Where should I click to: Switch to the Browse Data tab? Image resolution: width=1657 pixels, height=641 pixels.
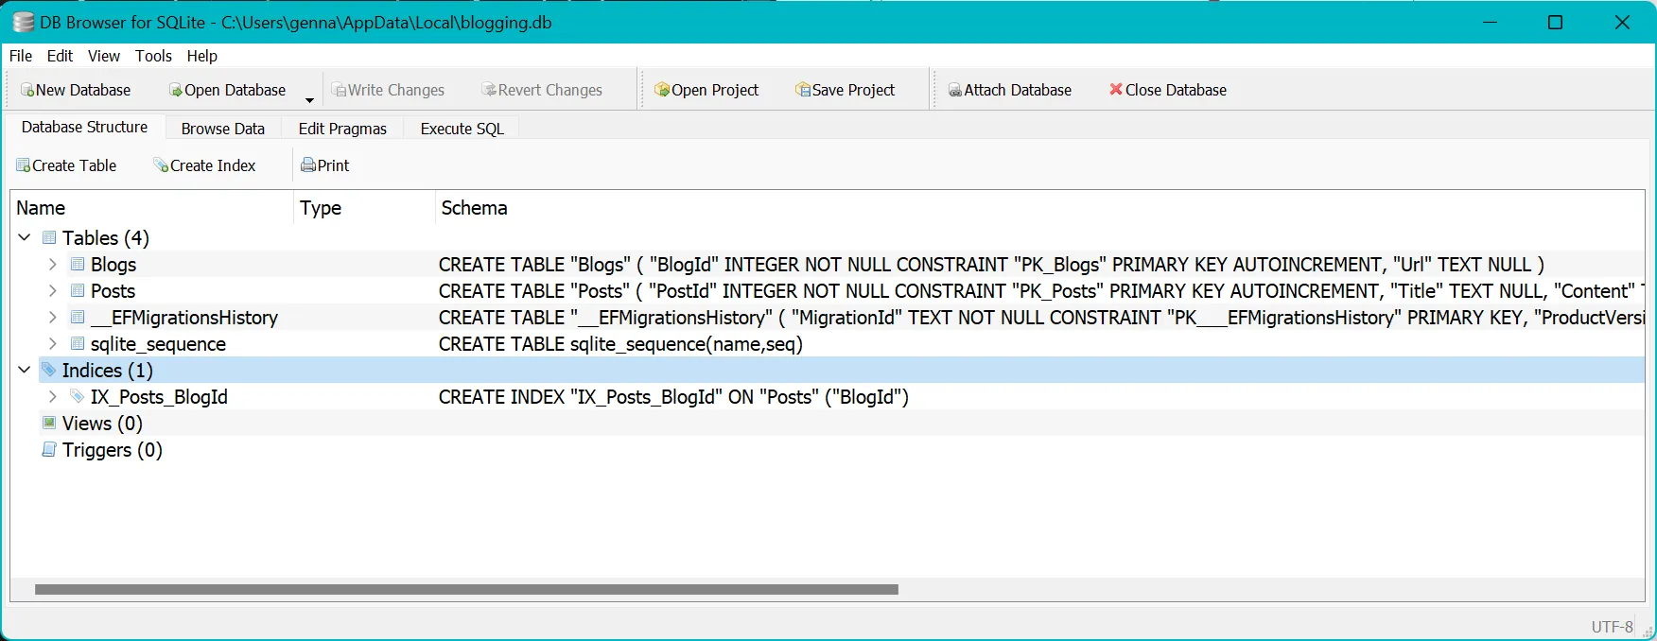coord(223,129)
